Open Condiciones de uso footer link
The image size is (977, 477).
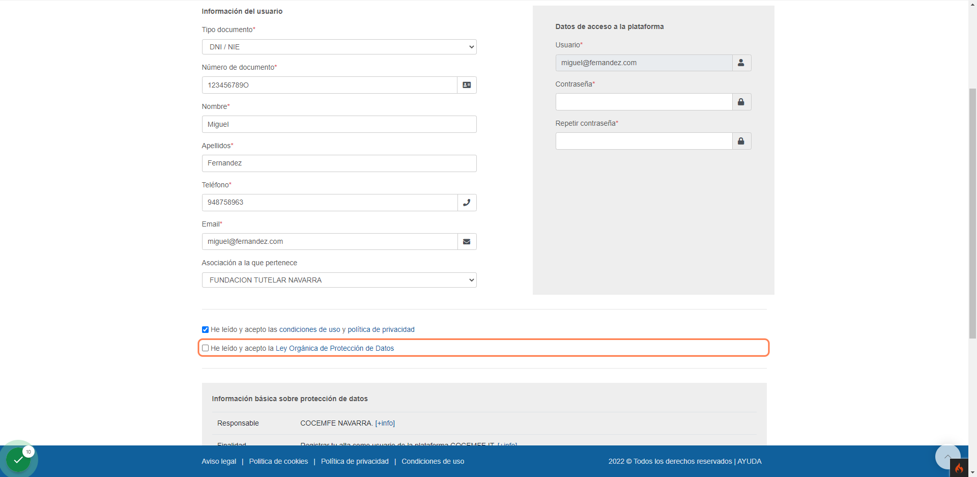point(433,461)
